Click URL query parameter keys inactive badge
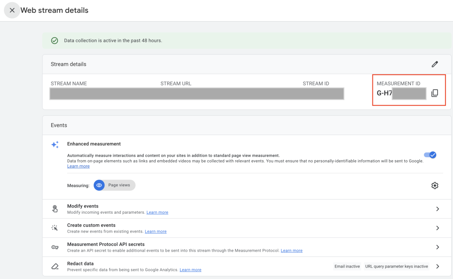Screen dimensions: 453x279 click(x=396, y=266)
